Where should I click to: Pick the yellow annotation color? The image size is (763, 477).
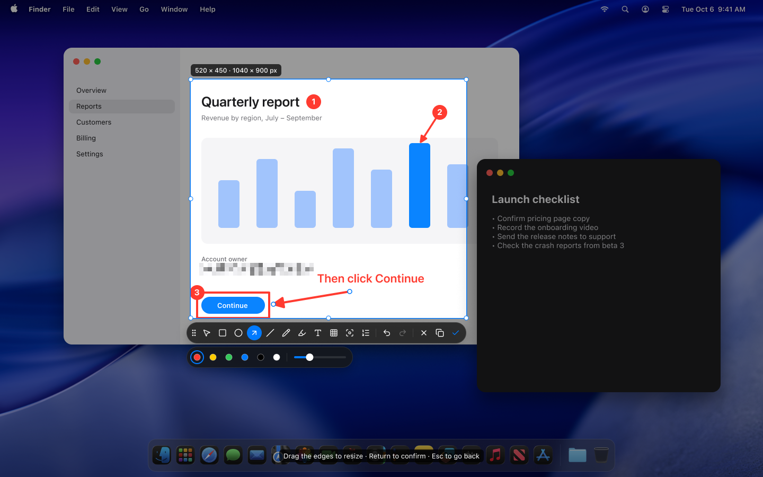click(213, 357)
